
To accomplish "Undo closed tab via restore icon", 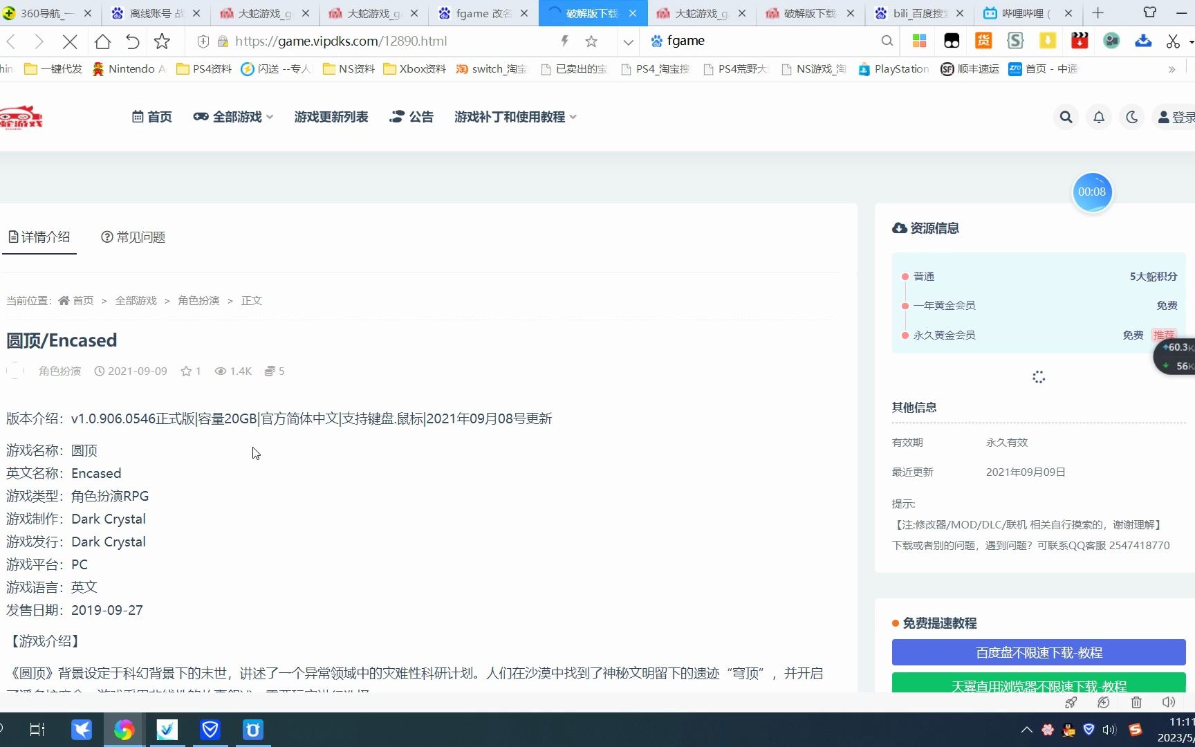I will coord(132,41).
